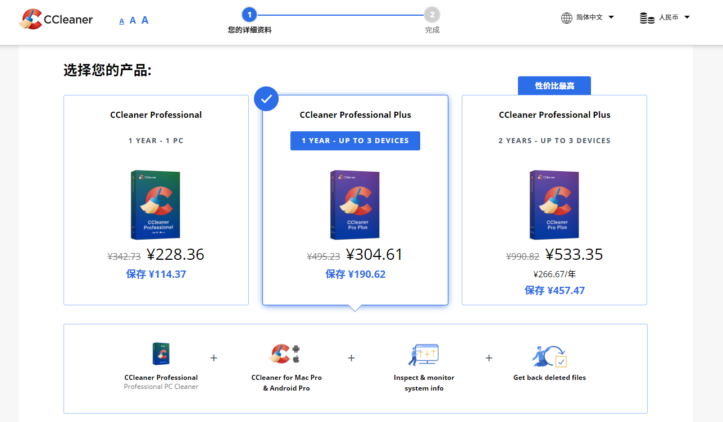Viewport: 723px width, 422px height.
Task: Click the CCleaner Professional green box image
Action: (156, 205)
